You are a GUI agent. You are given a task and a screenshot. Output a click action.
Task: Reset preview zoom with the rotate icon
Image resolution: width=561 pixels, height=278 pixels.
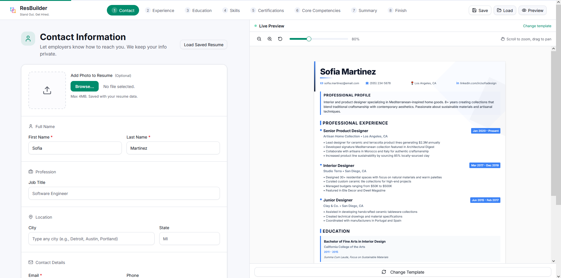280,39
